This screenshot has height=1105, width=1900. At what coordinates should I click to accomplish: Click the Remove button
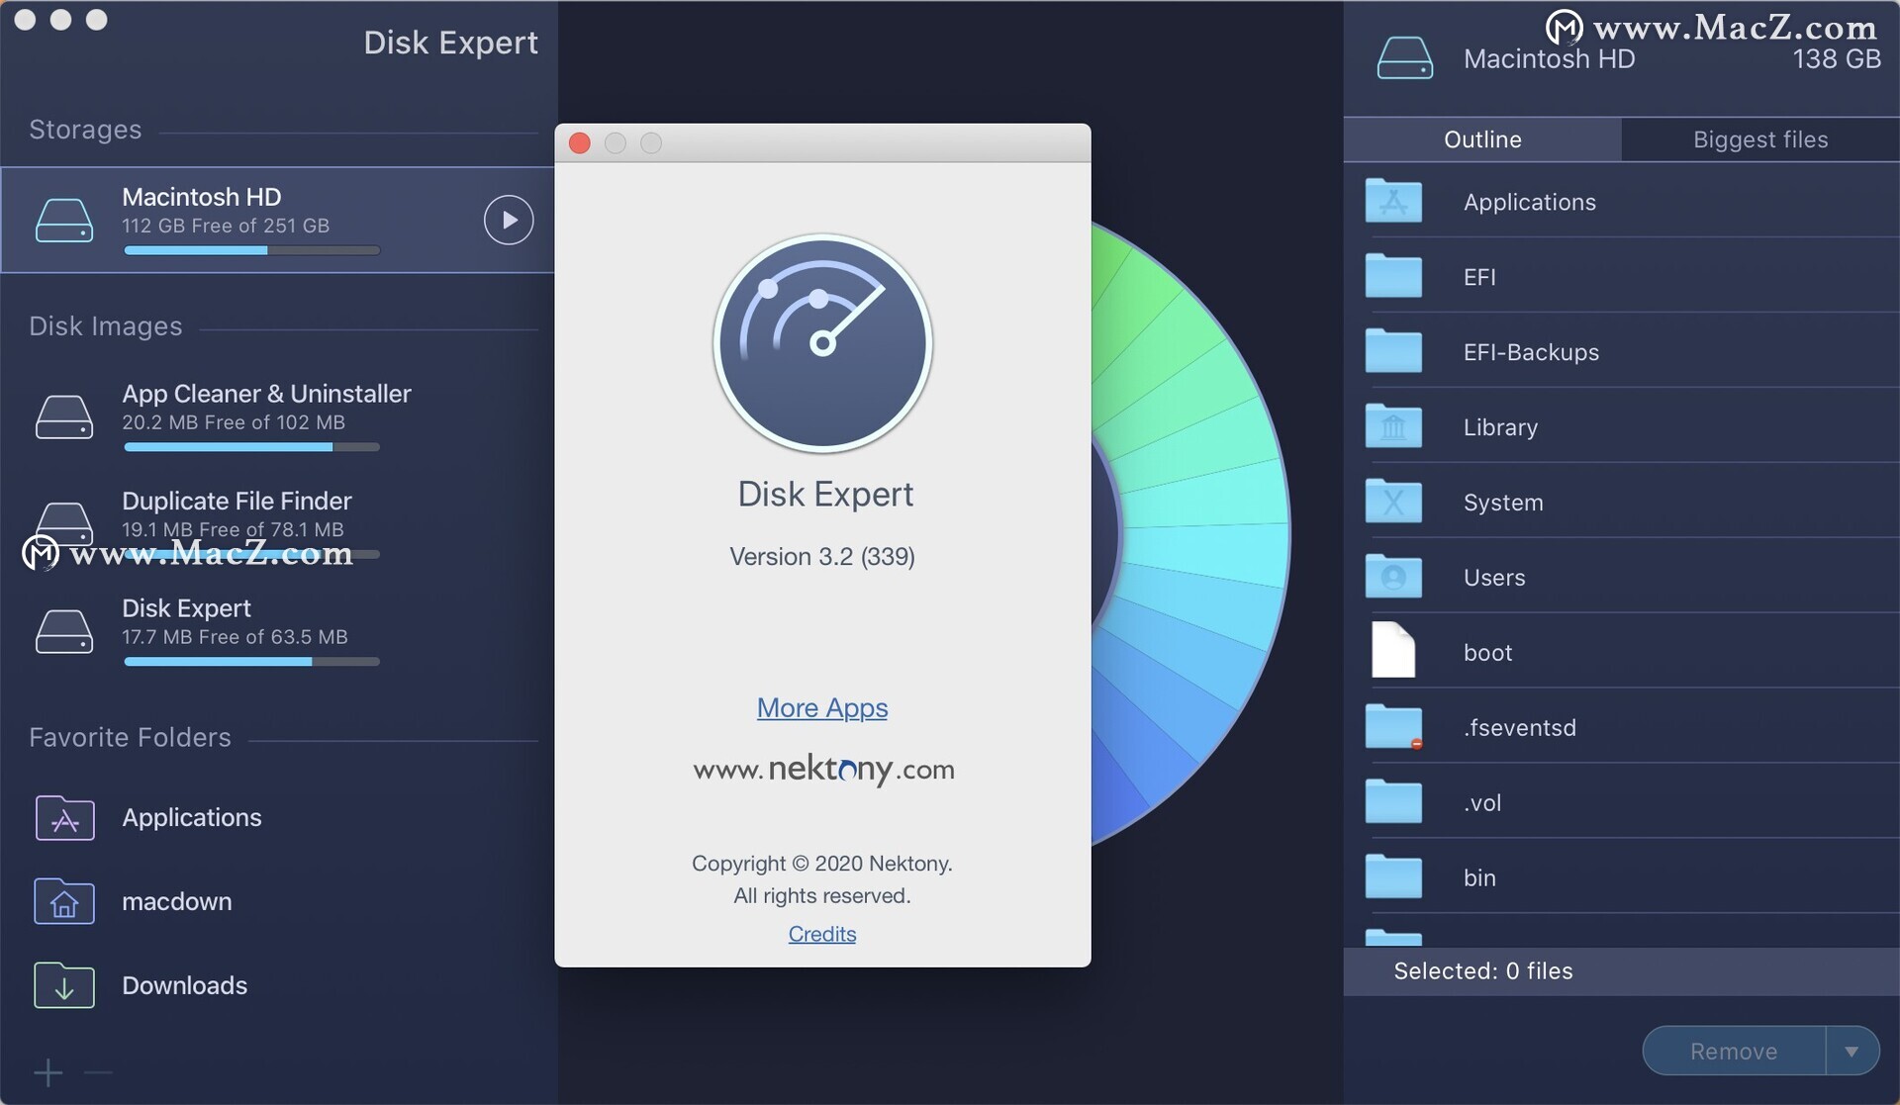coord(1734,1052)
